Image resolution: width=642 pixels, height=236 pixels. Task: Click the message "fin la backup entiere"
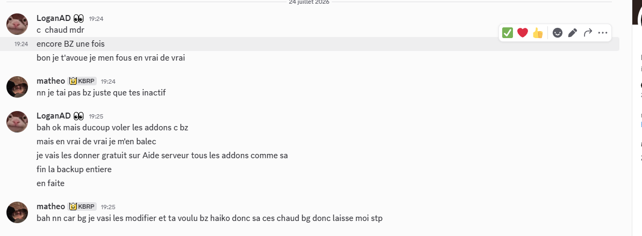coord(74,169)
